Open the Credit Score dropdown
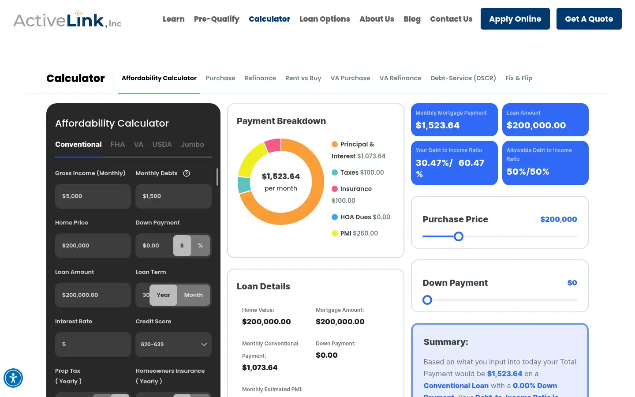This screenshot has width=635, height=397. (173, 345)
